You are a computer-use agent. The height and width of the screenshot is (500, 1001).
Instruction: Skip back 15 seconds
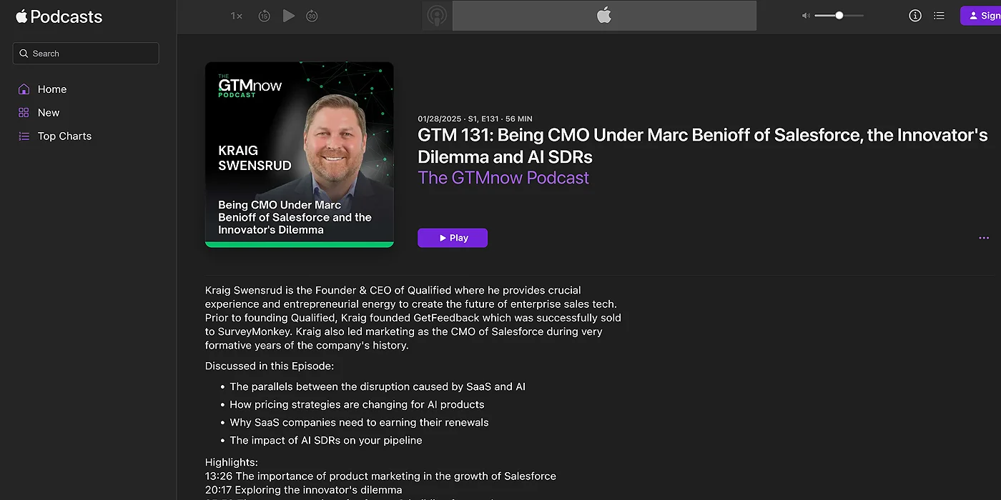pos(264,16)
